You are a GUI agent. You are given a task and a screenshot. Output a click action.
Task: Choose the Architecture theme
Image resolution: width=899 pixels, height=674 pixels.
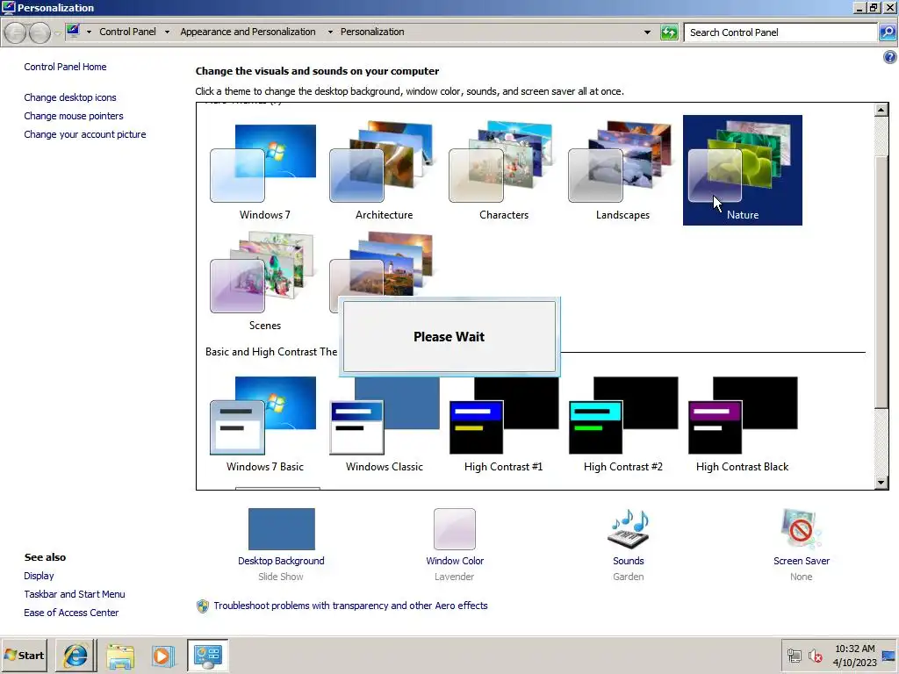pos(384,170)
